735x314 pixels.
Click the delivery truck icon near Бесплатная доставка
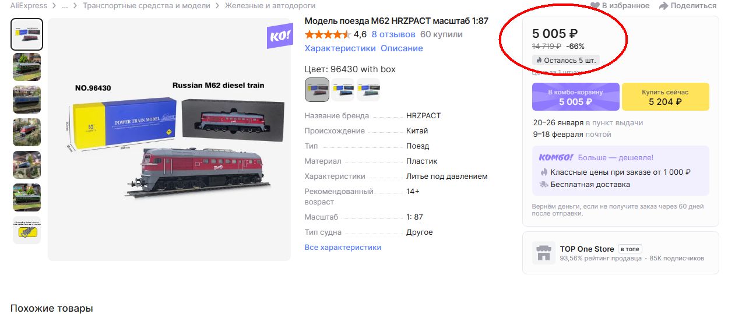[544, 185]
